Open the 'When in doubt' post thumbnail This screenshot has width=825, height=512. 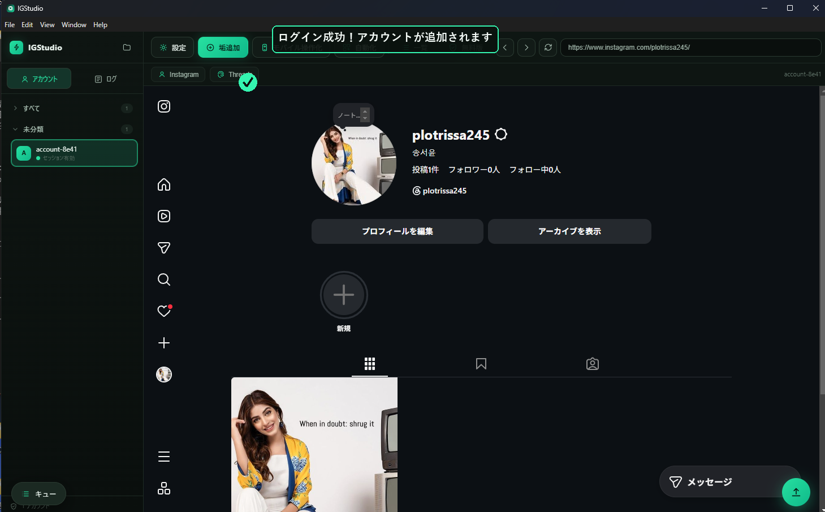(314, 445)
